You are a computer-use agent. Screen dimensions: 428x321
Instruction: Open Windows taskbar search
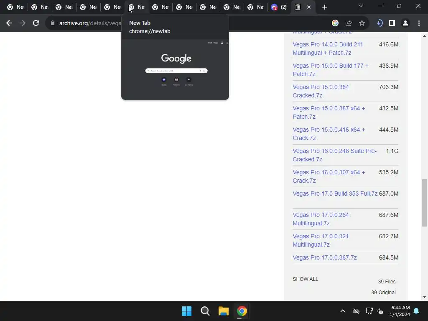tap(205, 311)
